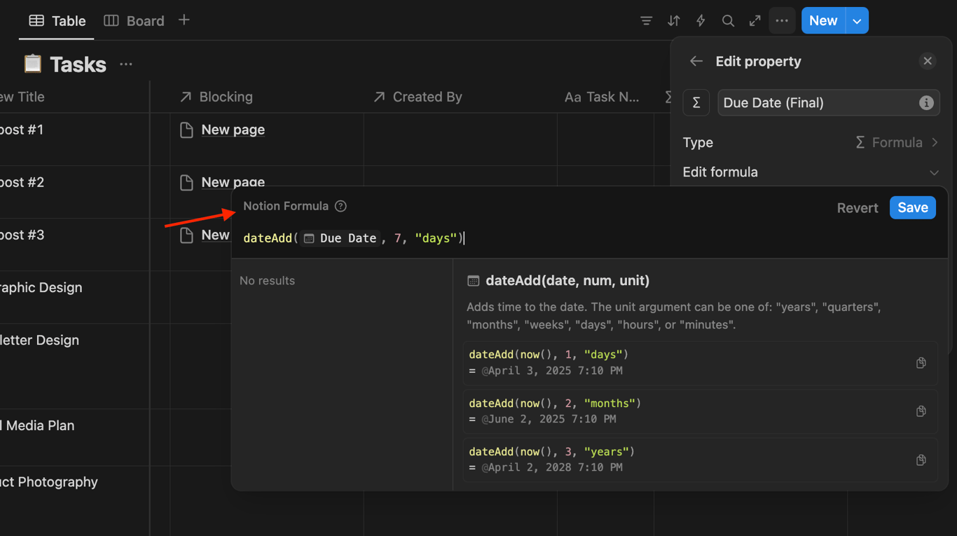Select the 'raphic Design' task row title
This screenshot has width=957, height=536.
tap(41, 287)
